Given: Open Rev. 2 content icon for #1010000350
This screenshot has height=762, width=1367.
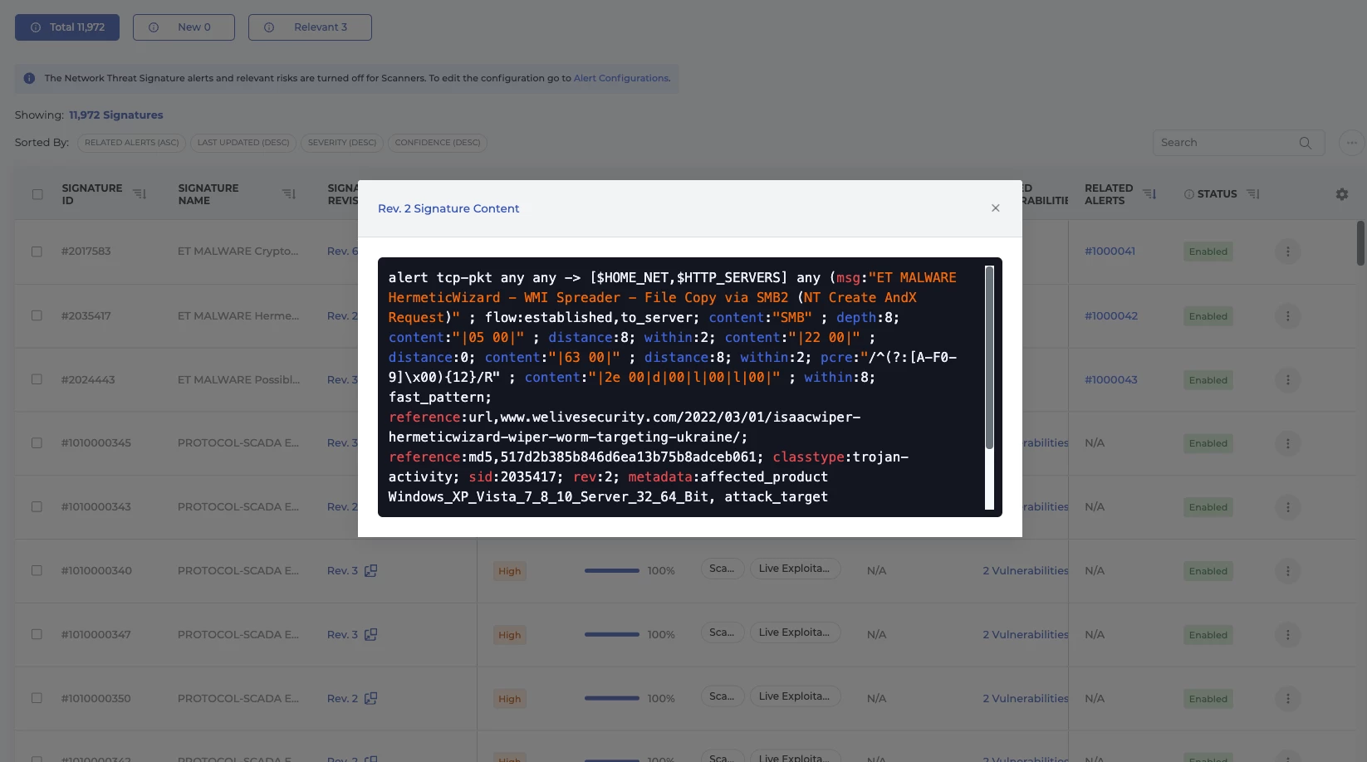Looking at the screenshot, I should tap(371, 699).
